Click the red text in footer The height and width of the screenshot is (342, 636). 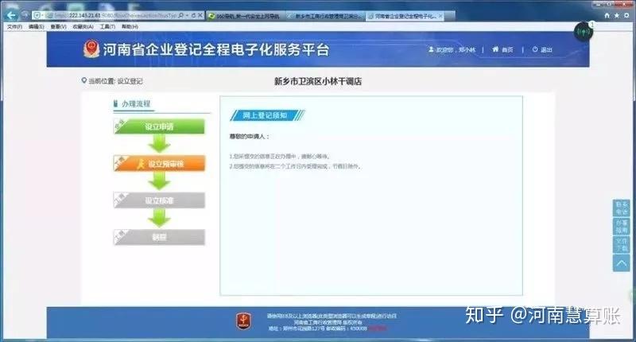pos(377,328)
